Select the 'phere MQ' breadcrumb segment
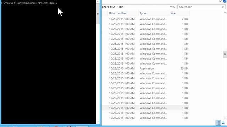 (108, 7)
